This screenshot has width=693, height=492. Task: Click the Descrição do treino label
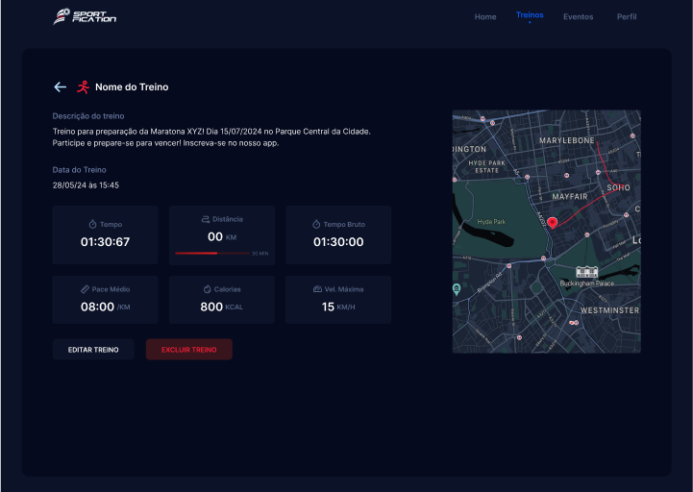click(x=88, y=116)
